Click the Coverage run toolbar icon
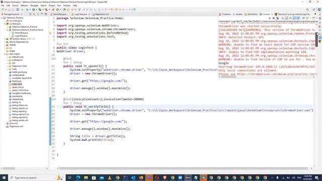 click(x=40, y=10)
